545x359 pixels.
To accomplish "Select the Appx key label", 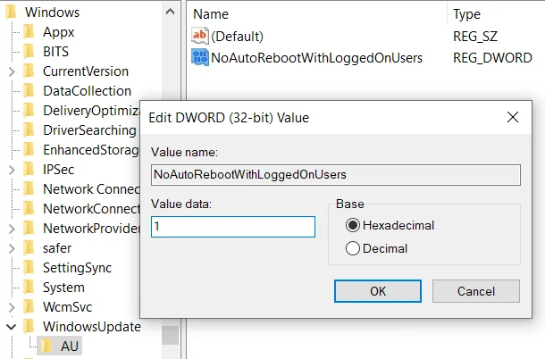I will tap(58, 32).
